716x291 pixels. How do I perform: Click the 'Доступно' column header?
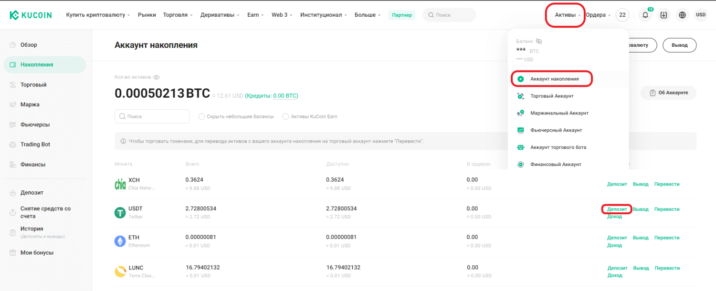(x=337, y=164)
